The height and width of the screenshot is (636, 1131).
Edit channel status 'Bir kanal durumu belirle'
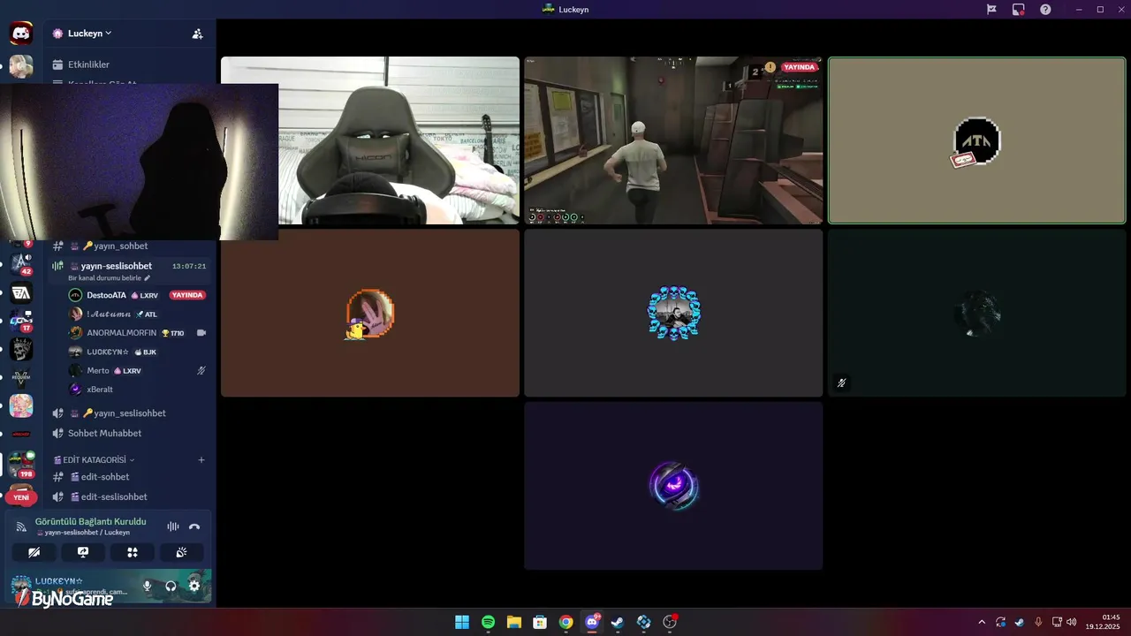110,278
